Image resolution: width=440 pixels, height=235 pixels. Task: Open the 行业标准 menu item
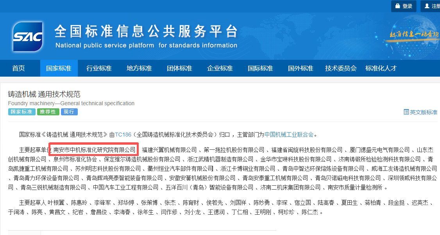99,68
